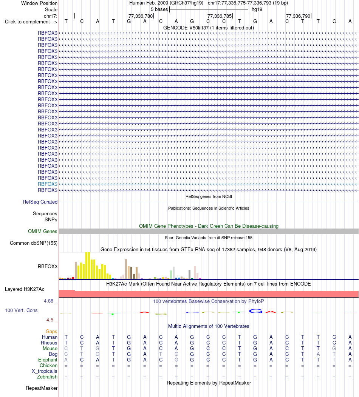
Task: Select the Human alignment row label
Action: (50, 337)
